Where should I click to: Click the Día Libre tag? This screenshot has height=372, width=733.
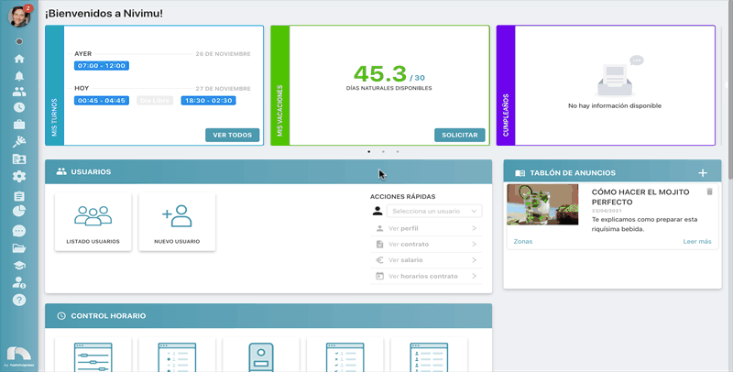pyautogui.click(x=155, y=101)
